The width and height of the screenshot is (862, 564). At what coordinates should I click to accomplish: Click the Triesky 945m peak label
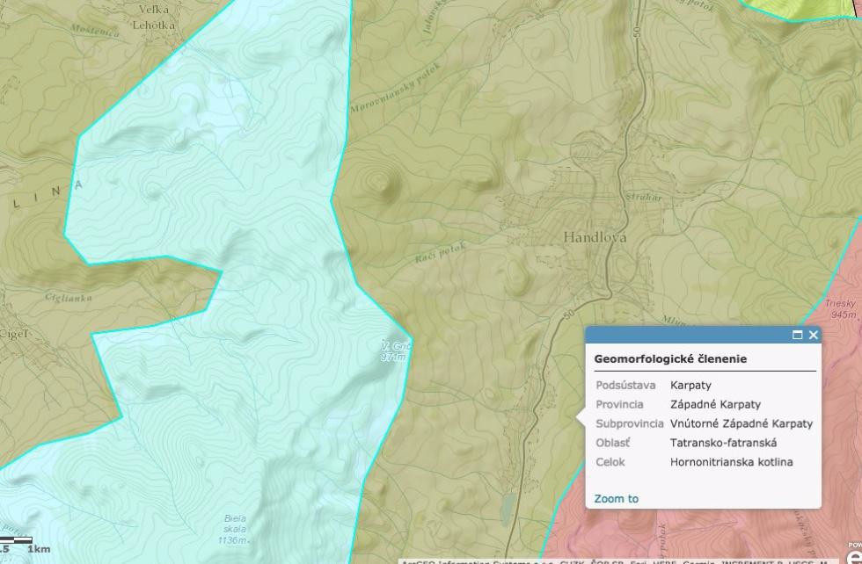(x=841, y=308)
